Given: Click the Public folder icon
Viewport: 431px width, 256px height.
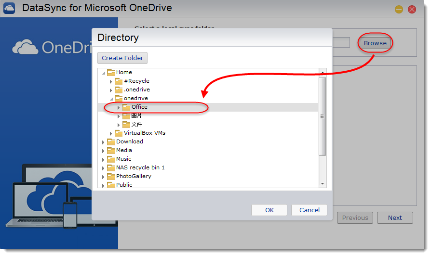Looking at the screenshot, I should tap(111, 185).
